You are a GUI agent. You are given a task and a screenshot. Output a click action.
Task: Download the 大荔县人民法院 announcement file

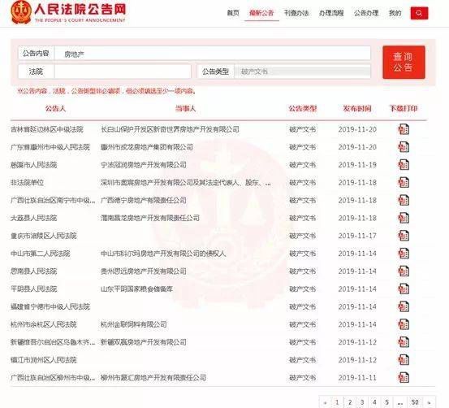click(x=404, y=218)
